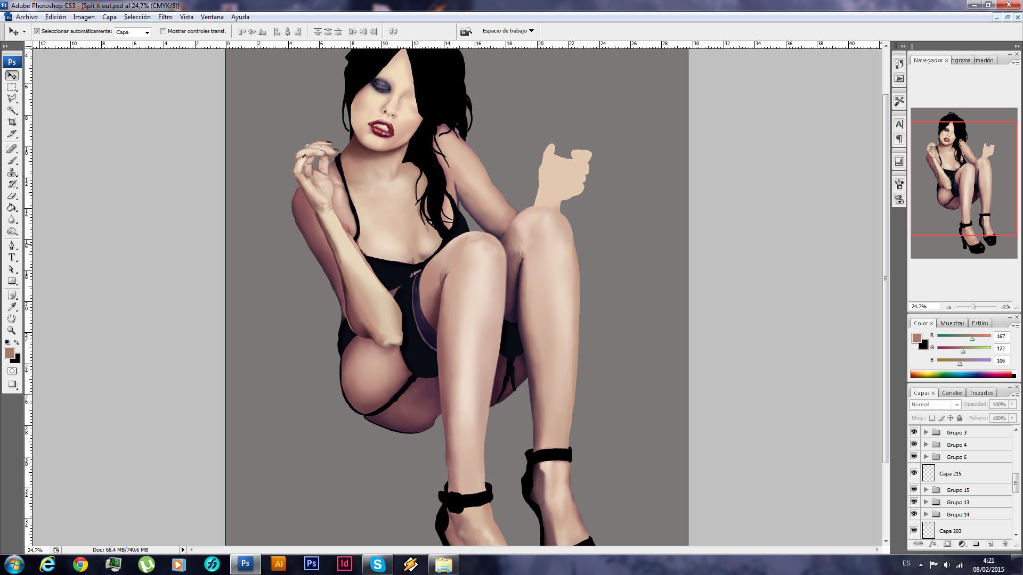Screen dimensions: 1023x575
Task: Add a layer mask from Layers panel
Action: click(947, 544)
